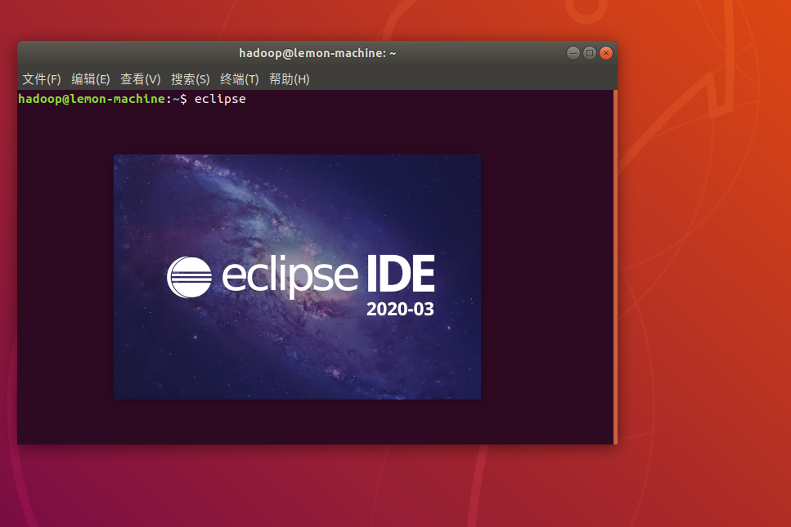This screenshot has width=791, height=527.
Task: Maximize the terminal window
Action: (589, 53)
